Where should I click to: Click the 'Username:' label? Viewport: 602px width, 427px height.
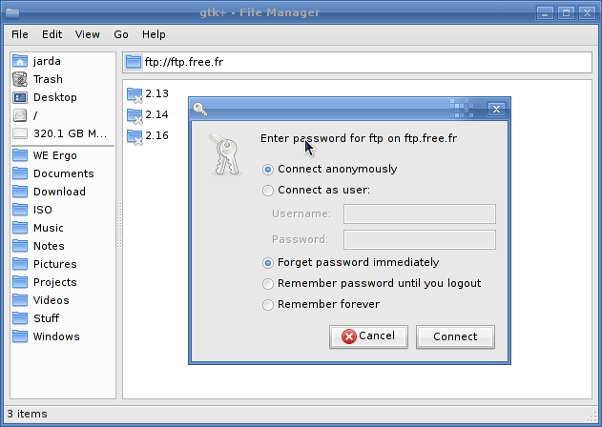[x=301, y=213]
